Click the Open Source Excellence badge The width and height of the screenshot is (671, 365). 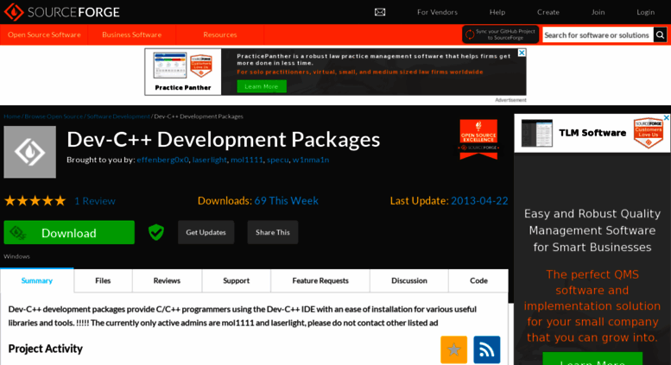click(x=478, y=139)
